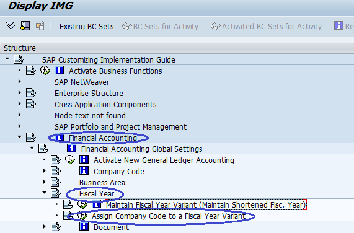354x233 pixels.
Task: Expand the SAP NetWeaver node
Action: [x=20, y=82]
